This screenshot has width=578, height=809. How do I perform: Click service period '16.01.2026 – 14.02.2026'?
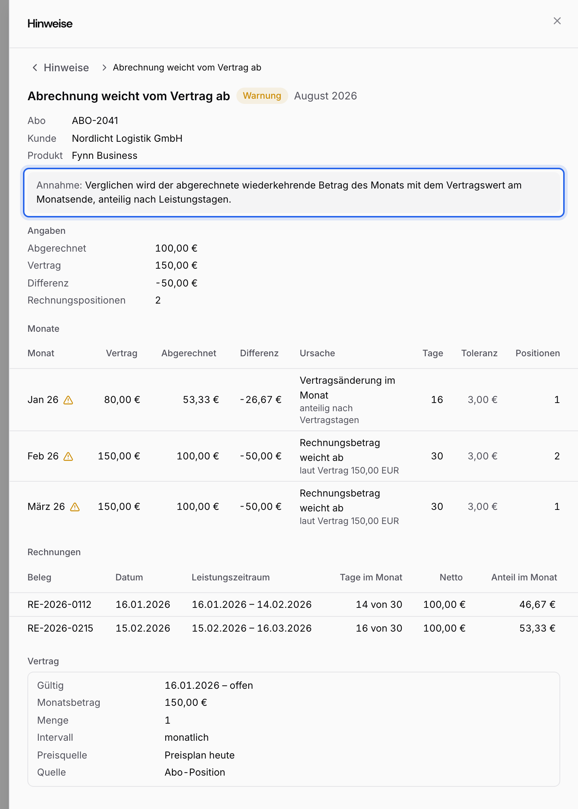(x=252, y=605)
